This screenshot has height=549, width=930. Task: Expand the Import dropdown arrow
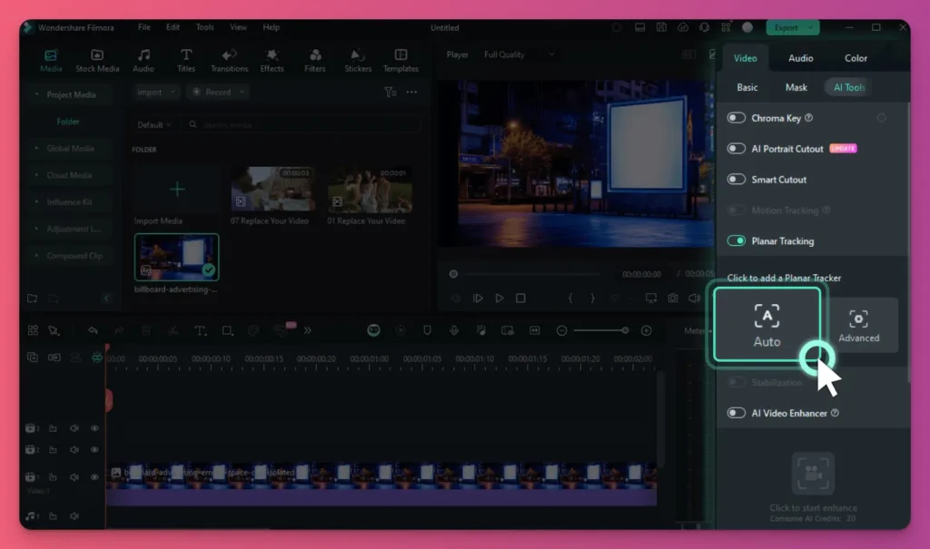[x=173, y=92]
